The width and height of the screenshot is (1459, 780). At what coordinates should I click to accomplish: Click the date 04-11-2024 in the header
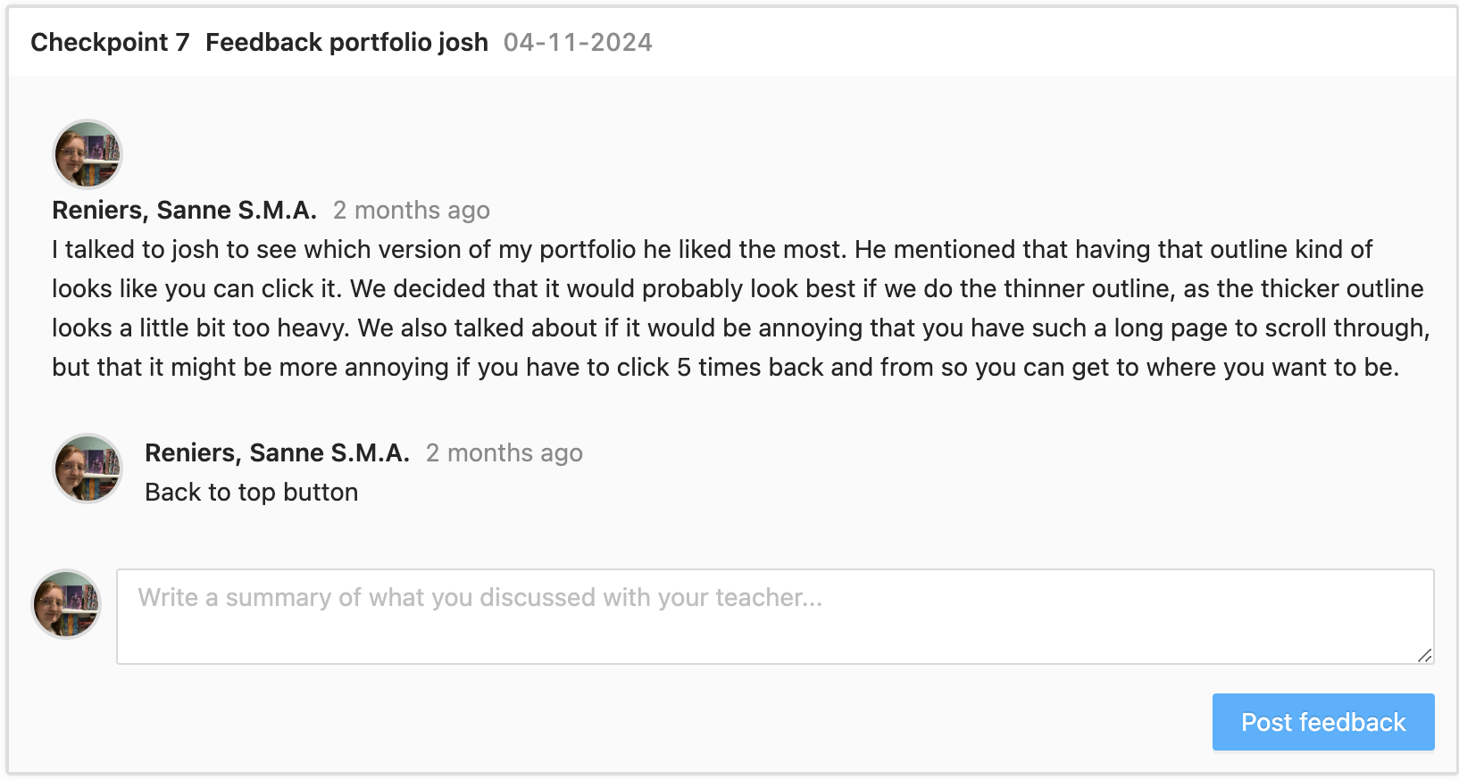click(578, 42)
